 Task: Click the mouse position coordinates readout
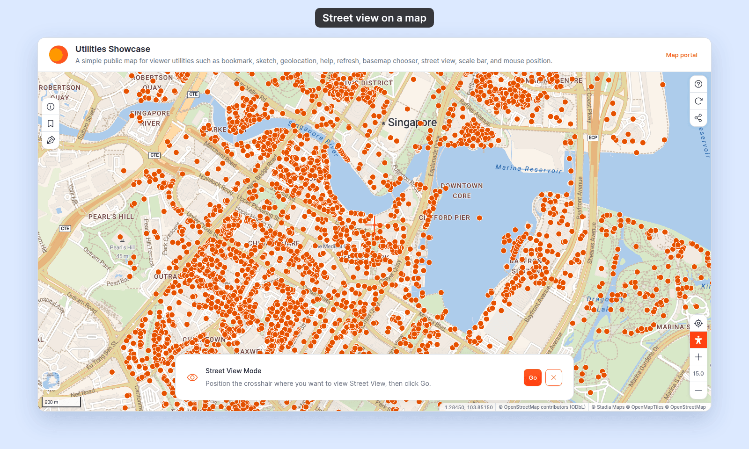click(x=469, y=407)
